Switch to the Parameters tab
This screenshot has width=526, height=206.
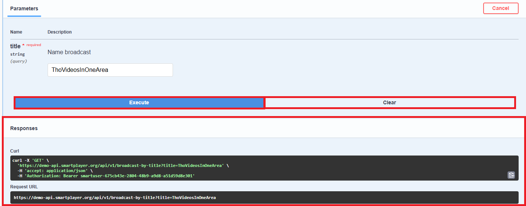24,8
